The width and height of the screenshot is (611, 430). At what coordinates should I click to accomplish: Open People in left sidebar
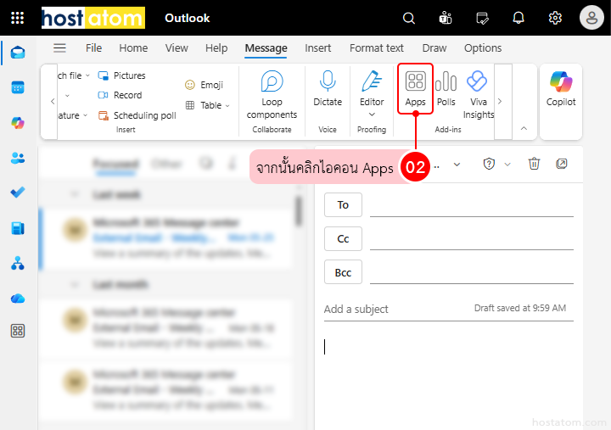click(18, 158)
